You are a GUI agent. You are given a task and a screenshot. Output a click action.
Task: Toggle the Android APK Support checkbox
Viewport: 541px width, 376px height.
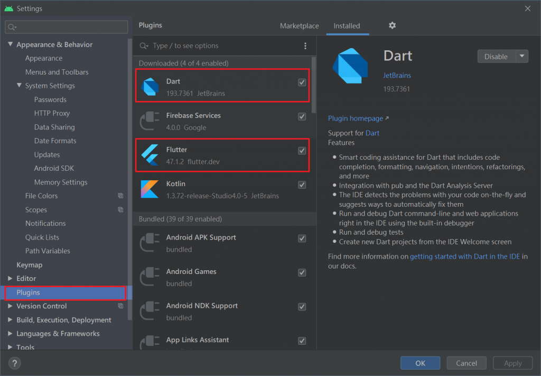(x=302, y=238)
